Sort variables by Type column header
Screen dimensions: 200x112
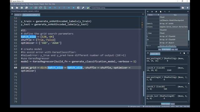[174, 15]
